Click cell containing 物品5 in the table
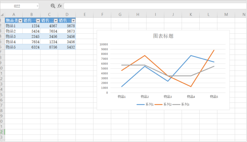Image resolution: width=247 pixels, height=142 pixels. pos(14,47)
